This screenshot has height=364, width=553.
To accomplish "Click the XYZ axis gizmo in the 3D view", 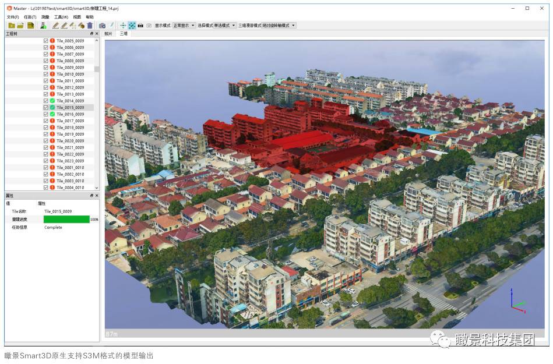I will point(517,301).
